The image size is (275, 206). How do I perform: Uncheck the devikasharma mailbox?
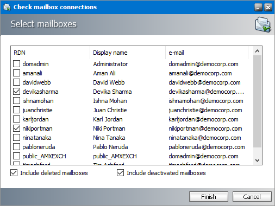(16, 92)
